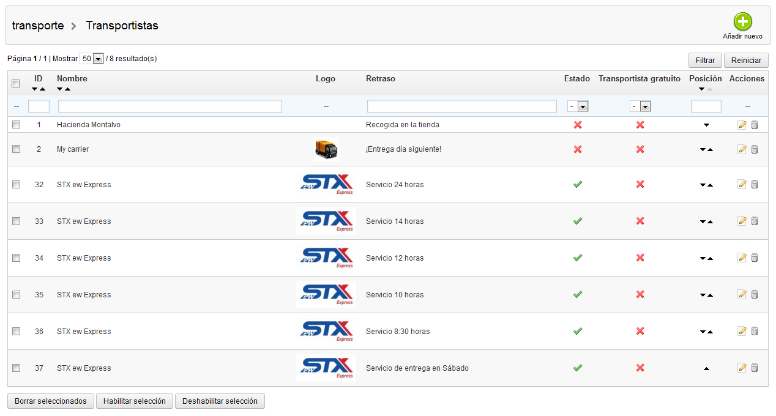Image resolution: width=776 pixels, height=416 pixels.
Task: Focus the Posición filter field
Action: tap(706, 106)
